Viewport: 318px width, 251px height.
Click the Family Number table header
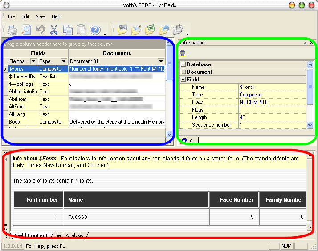click(x=283, y=200)
